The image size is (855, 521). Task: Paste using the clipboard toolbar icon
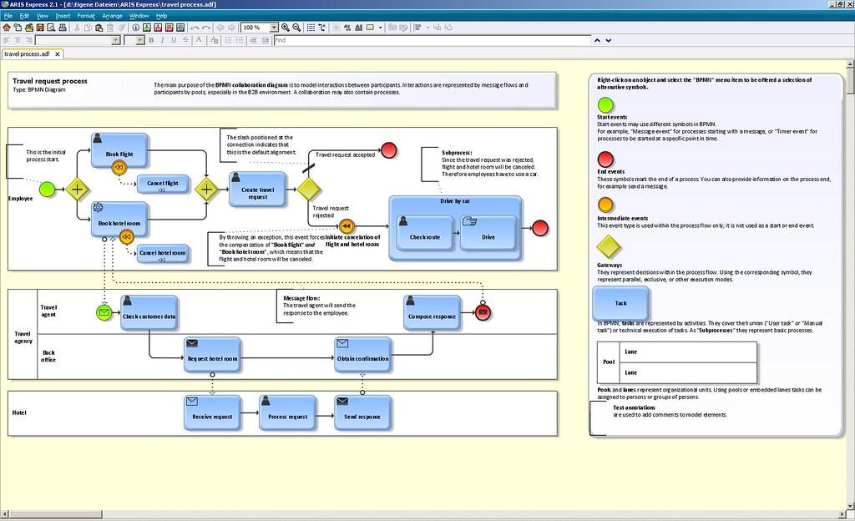point(99,28)
